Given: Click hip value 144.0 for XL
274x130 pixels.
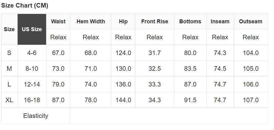Looking at the screenshot, I should coord(123,100).
